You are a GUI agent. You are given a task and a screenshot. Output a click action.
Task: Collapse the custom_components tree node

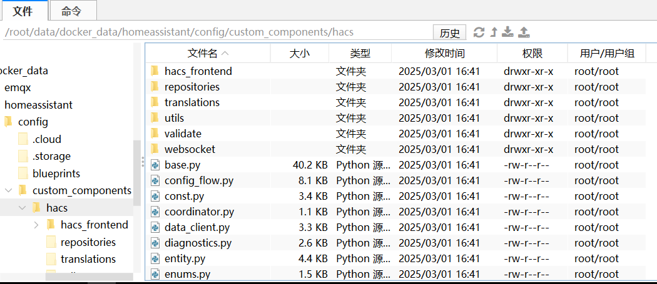tap(8, 190)
